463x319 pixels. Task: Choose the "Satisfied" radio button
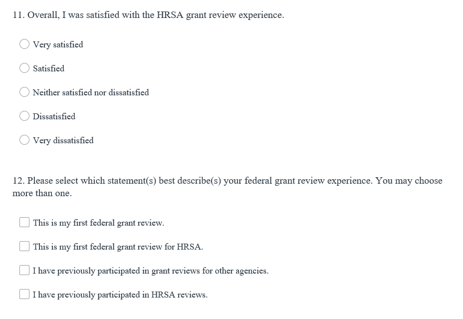point(24,68)
